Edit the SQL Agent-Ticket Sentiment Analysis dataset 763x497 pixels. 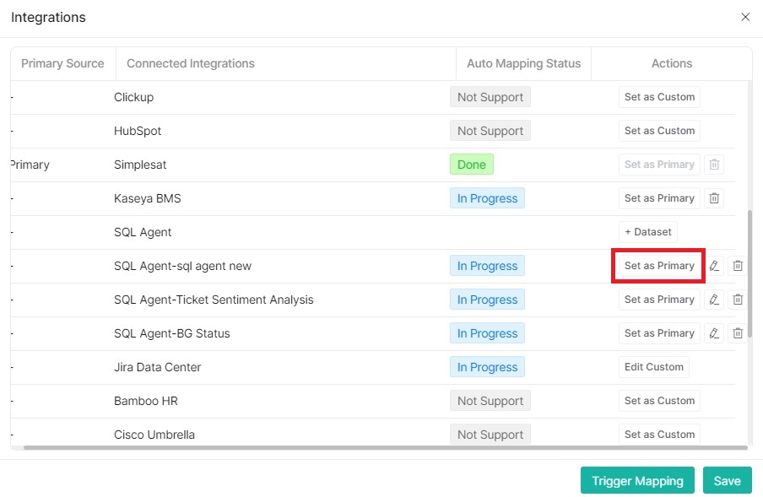(x=714, y=299)
